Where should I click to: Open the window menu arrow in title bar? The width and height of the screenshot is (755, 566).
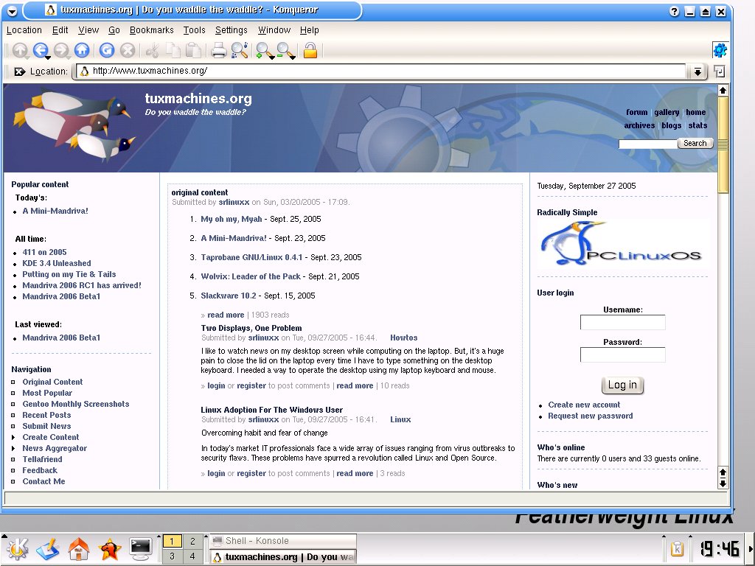tap(12, 10)
